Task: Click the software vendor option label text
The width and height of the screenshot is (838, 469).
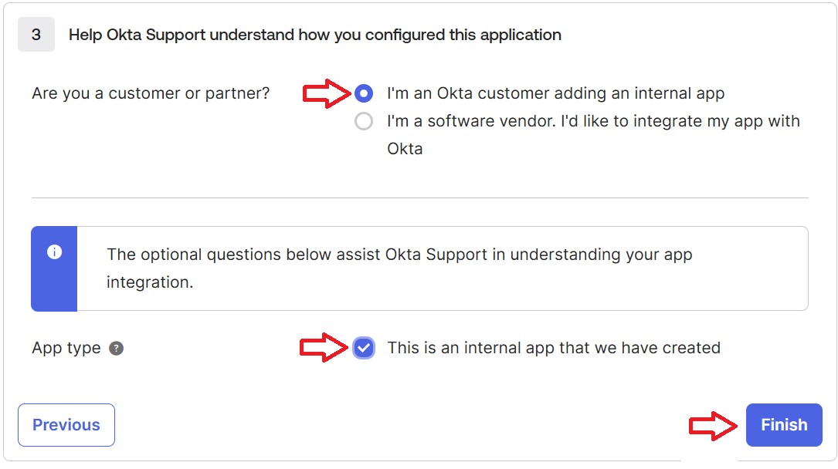Action: point(592,121)
